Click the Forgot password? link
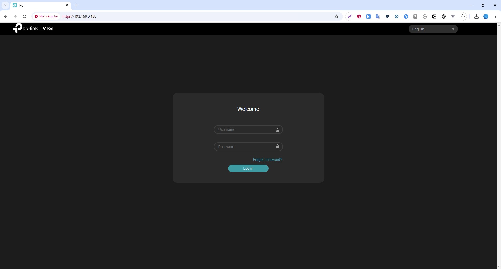Screen dimensions: 501x269 tap(267, 160)
